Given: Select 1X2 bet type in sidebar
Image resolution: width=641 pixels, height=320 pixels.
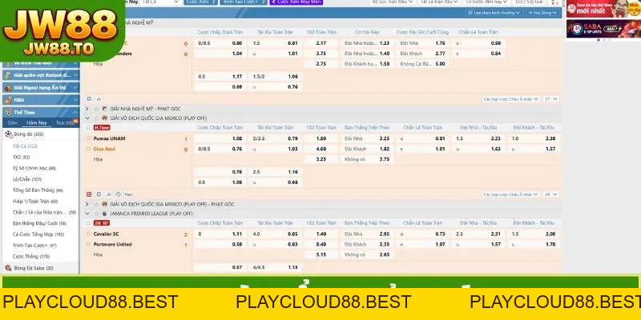Looking at the screenshot, I should point(22,157).
